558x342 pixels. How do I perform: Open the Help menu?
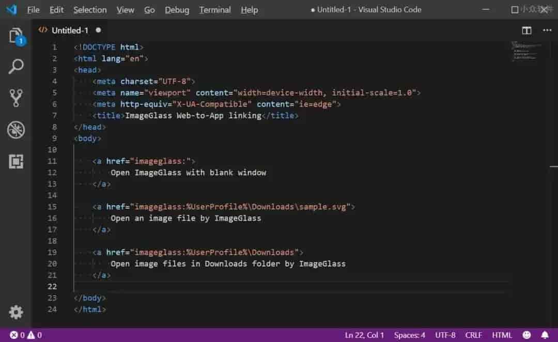[x=249, y=10]
